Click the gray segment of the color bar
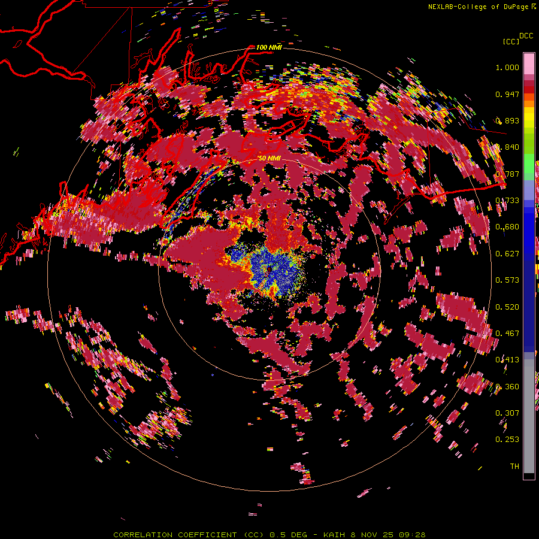The width and height of the screenshot is (539, 539). click(x=529, y=416)
